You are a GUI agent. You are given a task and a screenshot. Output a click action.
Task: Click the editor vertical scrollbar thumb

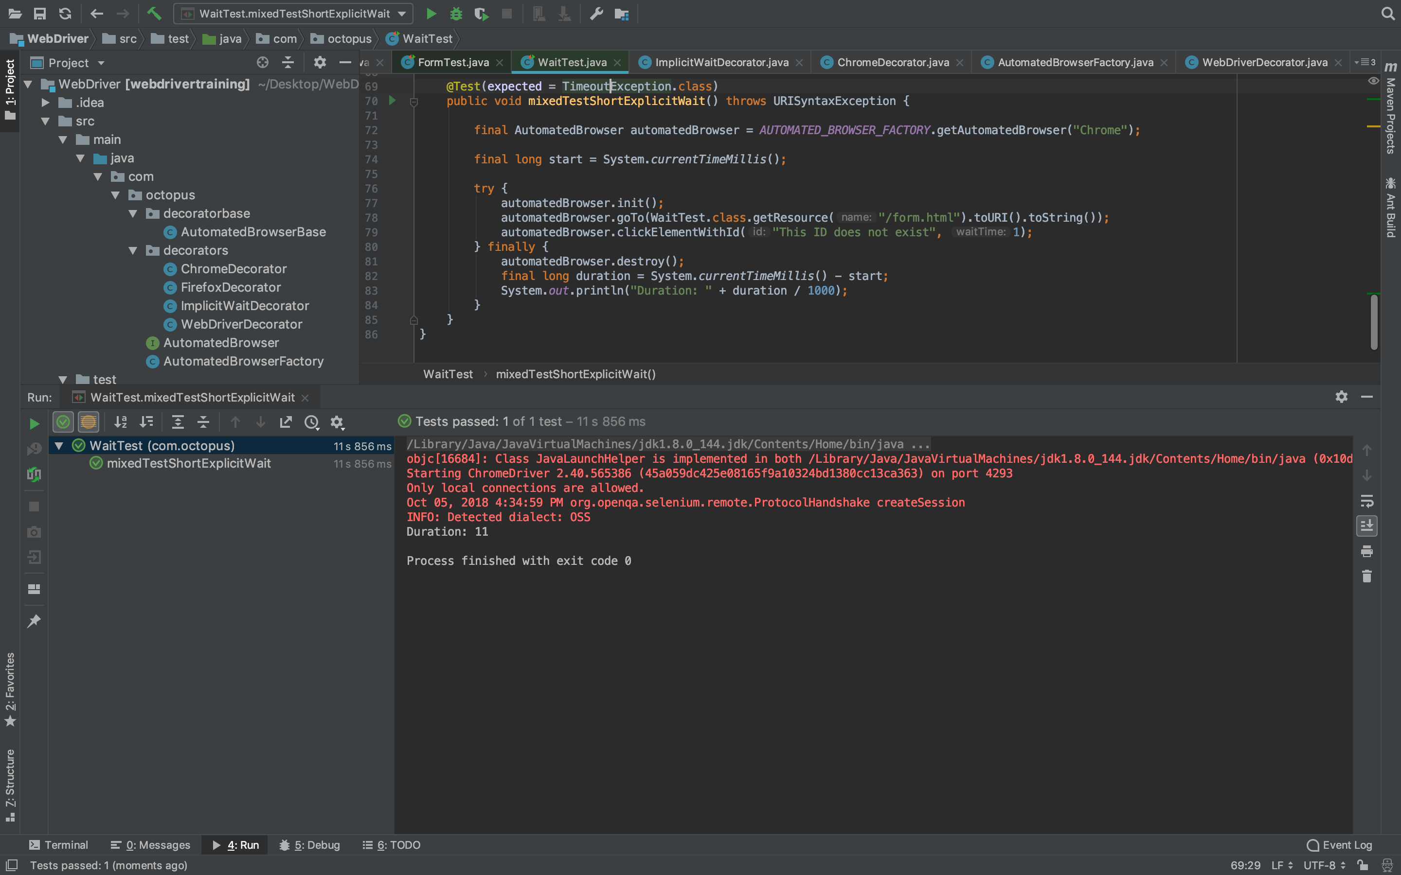click(1374, 322)
